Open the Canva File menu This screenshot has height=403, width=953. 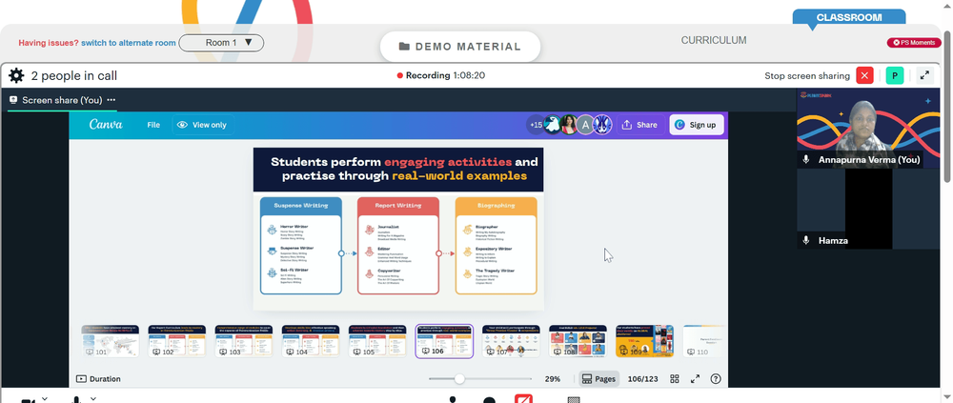pos(153,125)
